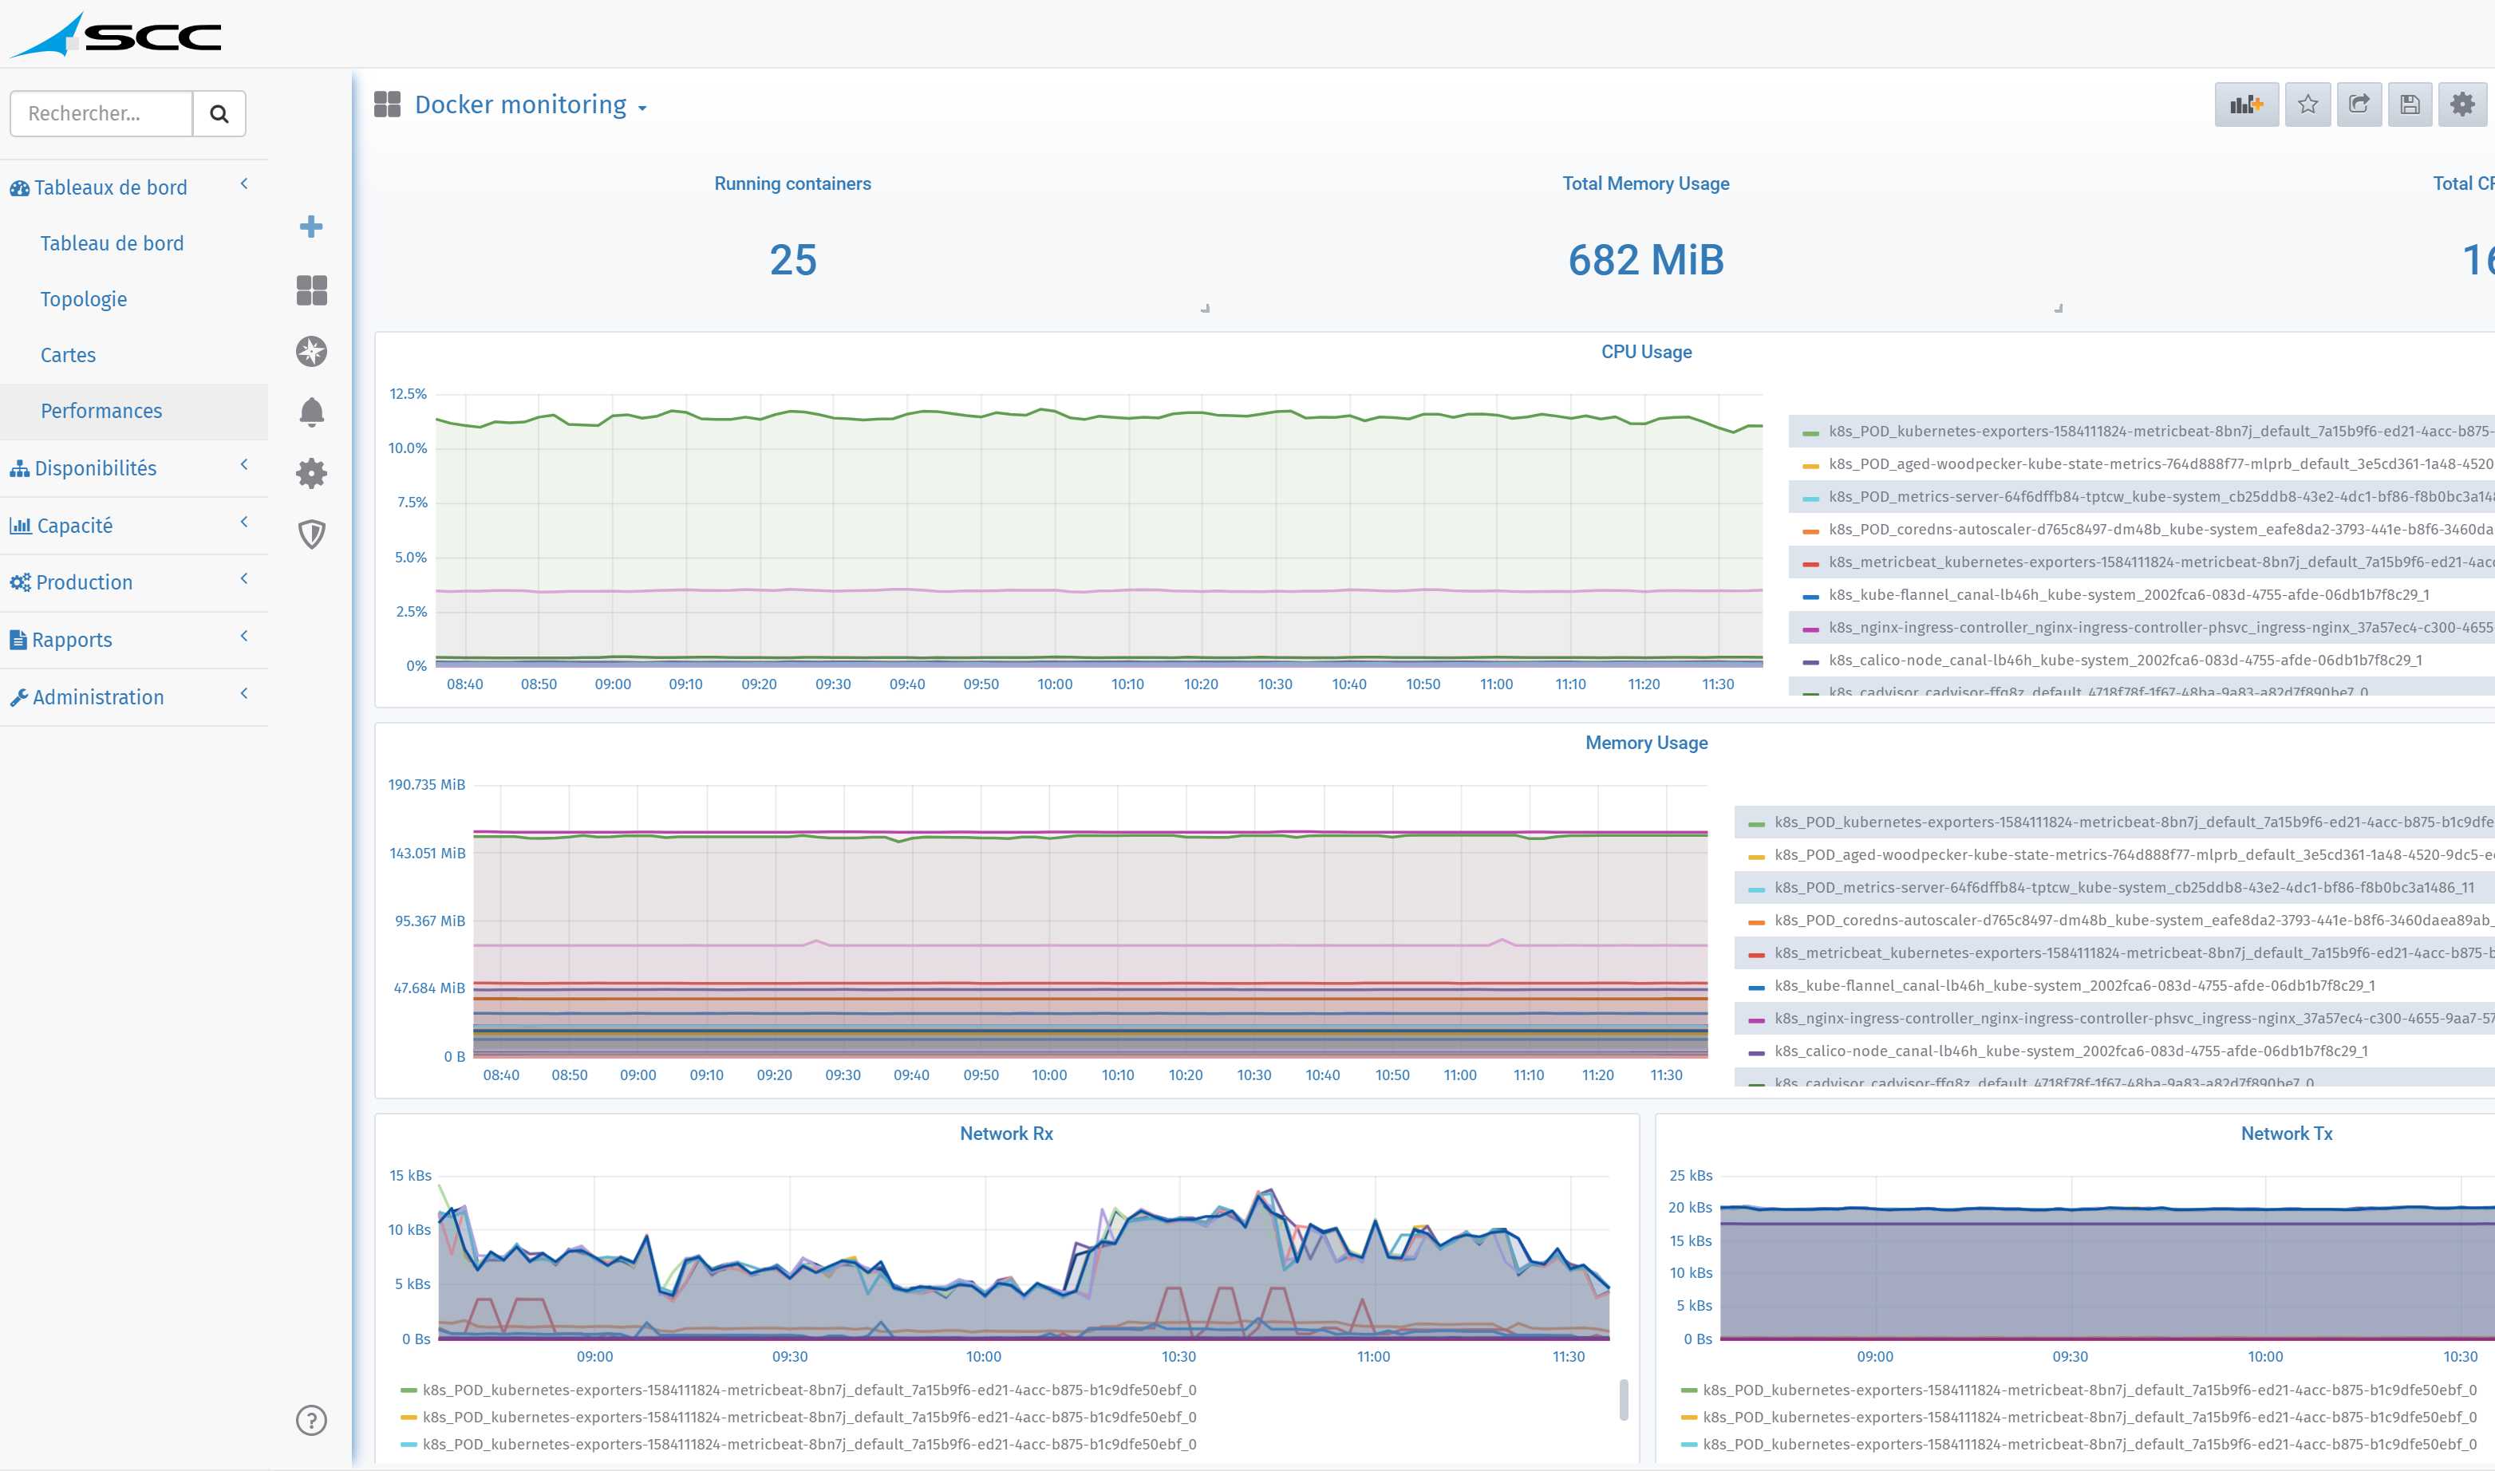Toggle Memory legend calico-node series
This screenshot has width=2495, height=1471.
pos(2072,1051)
